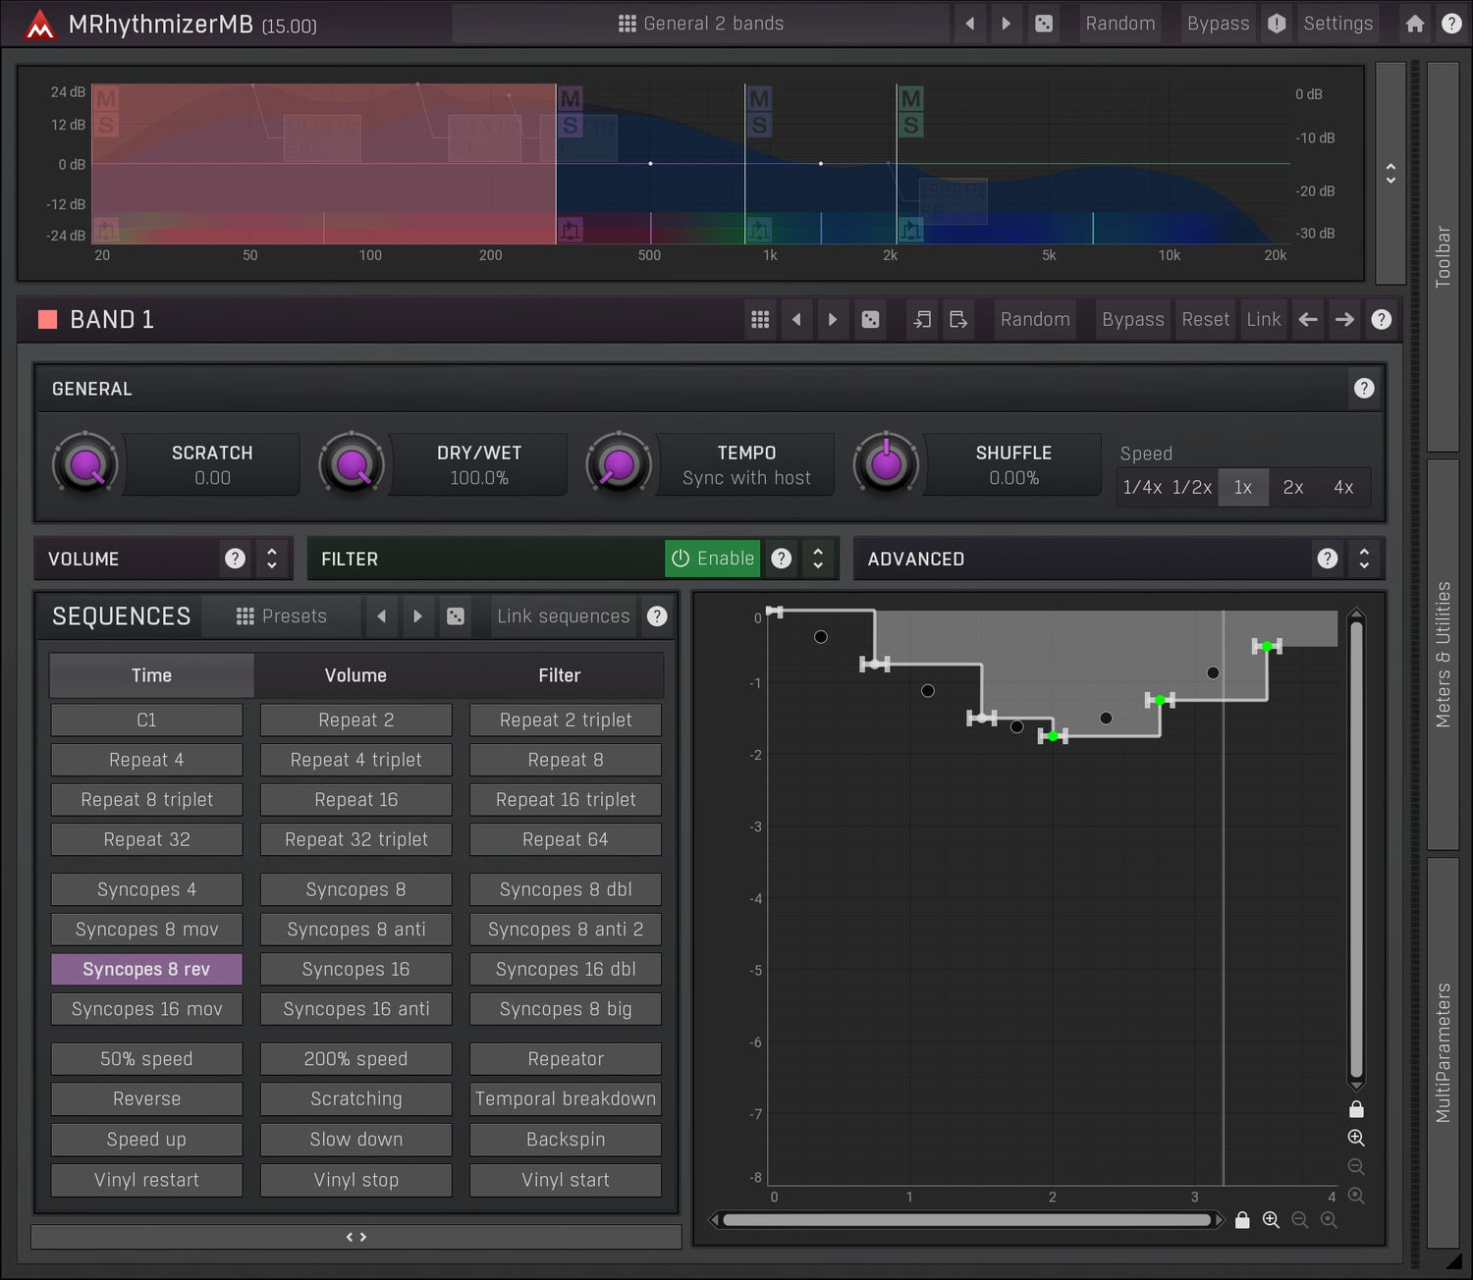This screenshot has width=1473, height=1280.
Task: Click the home icon in the top bar
Action: click(x=1414, y=24)
